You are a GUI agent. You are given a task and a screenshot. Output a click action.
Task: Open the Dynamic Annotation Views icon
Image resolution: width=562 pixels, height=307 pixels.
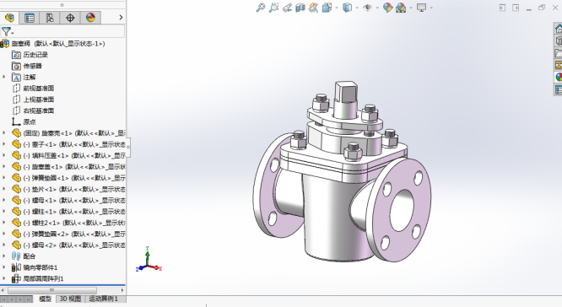click(x=313, y=8)
